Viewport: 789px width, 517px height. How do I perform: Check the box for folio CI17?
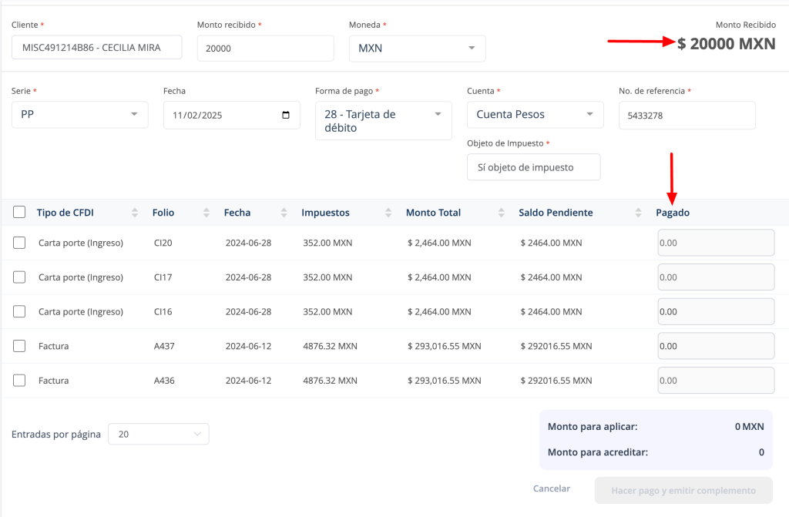pyautogui.click(x=19, y=277)
